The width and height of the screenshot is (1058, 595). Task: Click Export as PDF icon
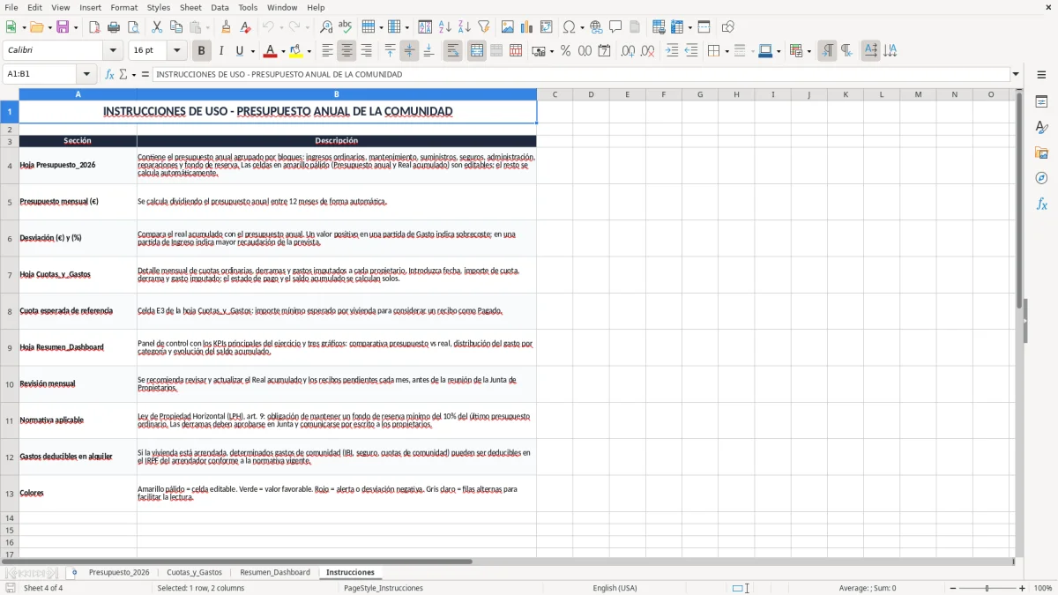[x=94, y=27]
